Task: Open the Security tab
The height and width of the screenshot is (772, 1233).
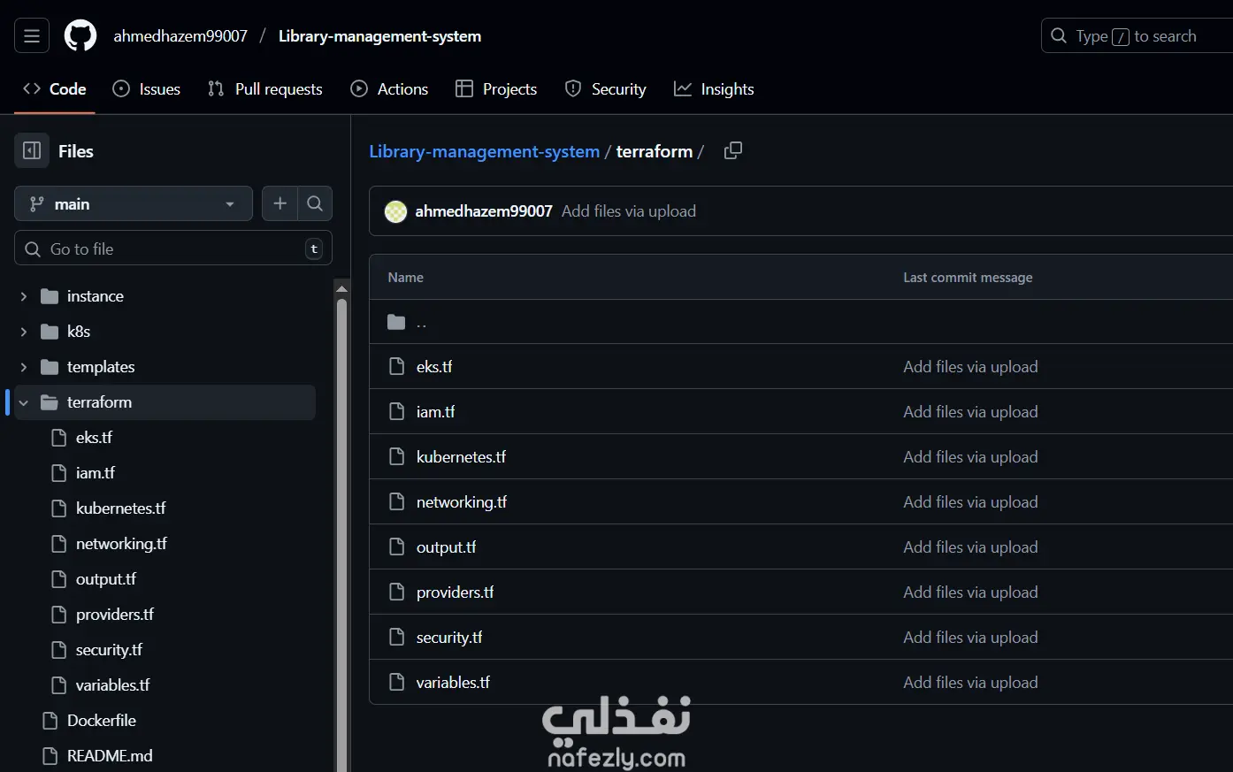Action: [x=606, y=89]
